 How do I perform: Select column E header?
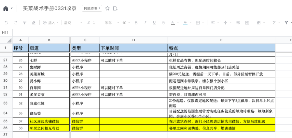(x=221, y=40)
